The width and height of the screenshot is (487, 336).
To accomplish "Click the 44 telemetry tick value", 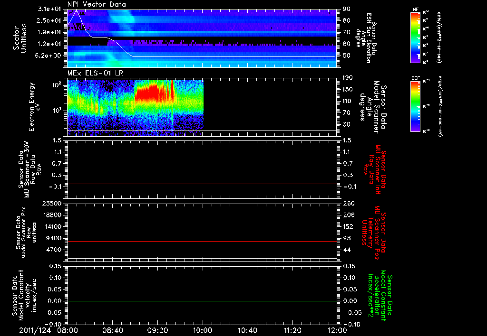I will (x=347, y=250).
